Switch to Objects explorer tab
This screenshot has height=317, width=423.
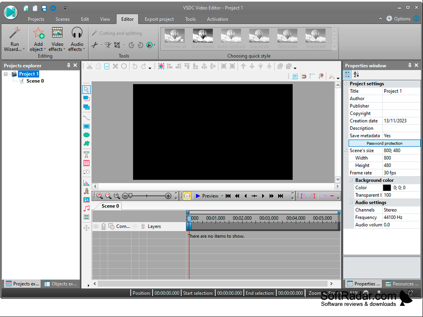[61, 284]
